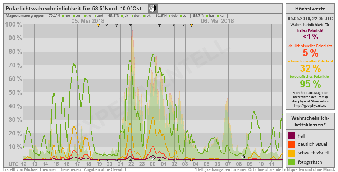Image resolution: width=338 pixels, height=172 pixels.
Task: Open the geo.phys.uit.no link
Action: click(x=310, y=106)
